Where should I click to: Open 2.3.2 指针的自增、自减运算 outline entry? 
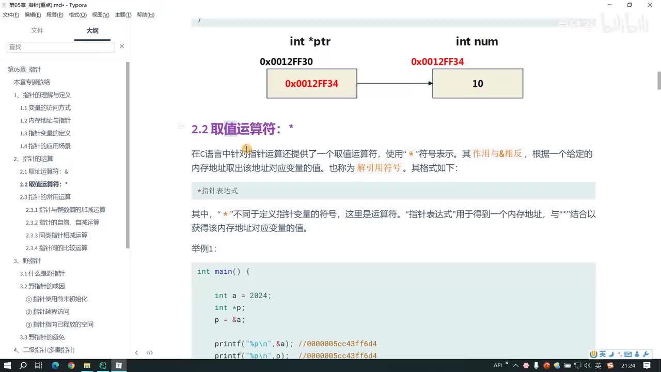62,222
